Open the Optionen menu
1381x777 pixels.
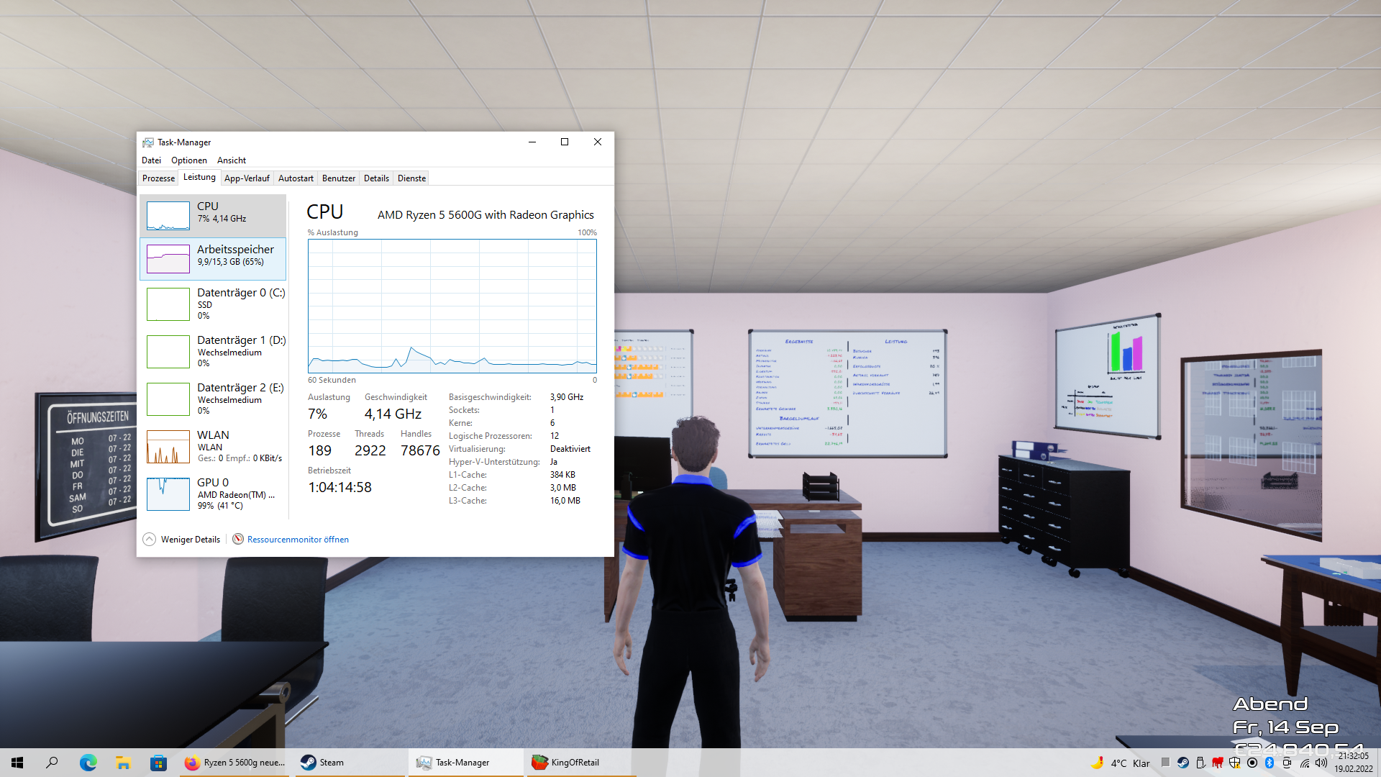coord(188,160)
